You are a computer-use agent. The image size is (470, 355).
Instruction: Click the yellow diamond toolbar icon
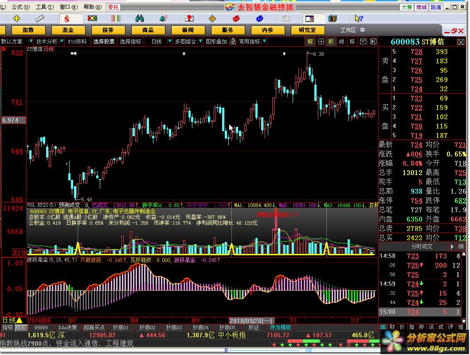pyautogui.click(x=212, y=19)
